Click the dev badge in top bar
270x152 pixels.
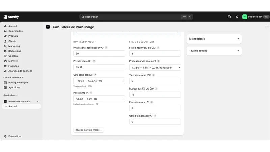tap(266, 17)
